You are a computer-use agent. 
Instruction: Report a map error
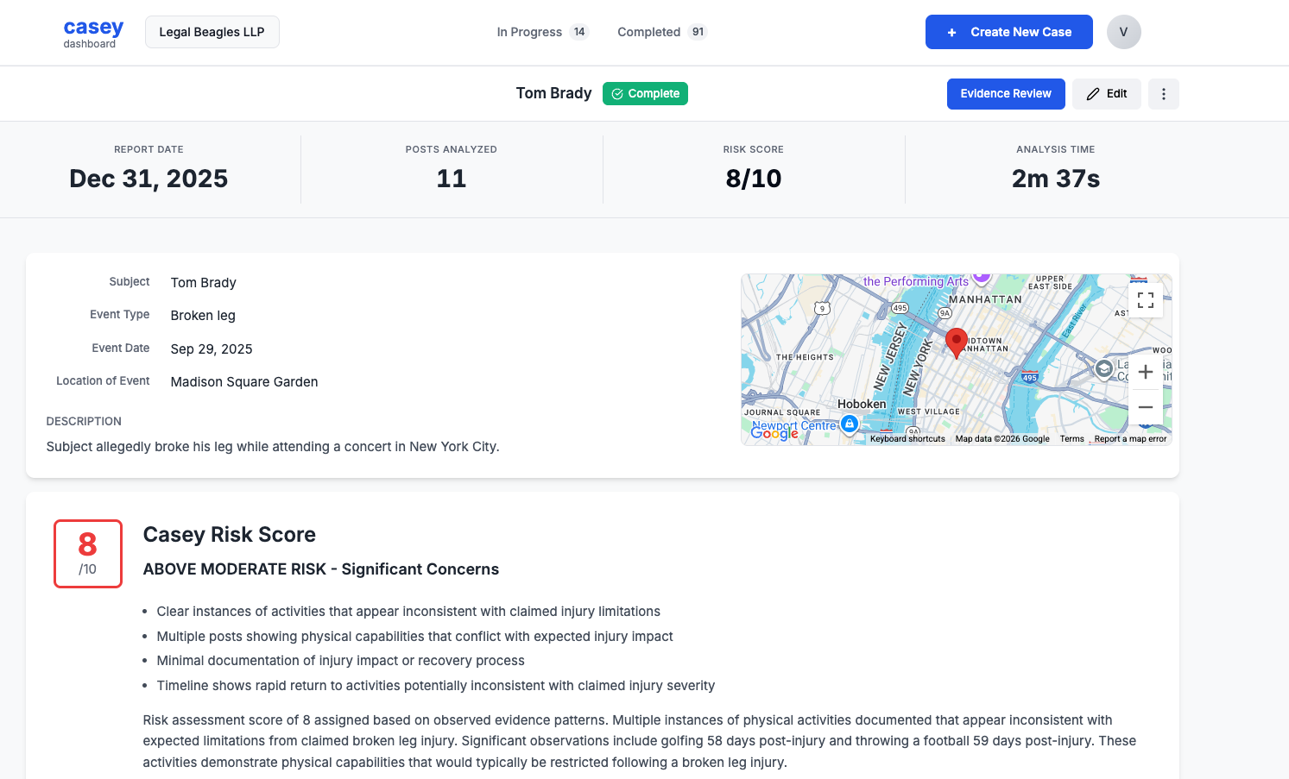point(1129,438)
